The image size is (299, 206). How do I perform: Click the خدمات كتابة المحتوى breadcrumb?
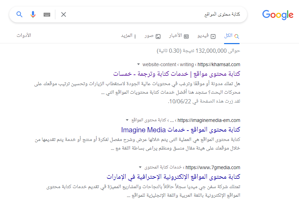coord(163,167)
